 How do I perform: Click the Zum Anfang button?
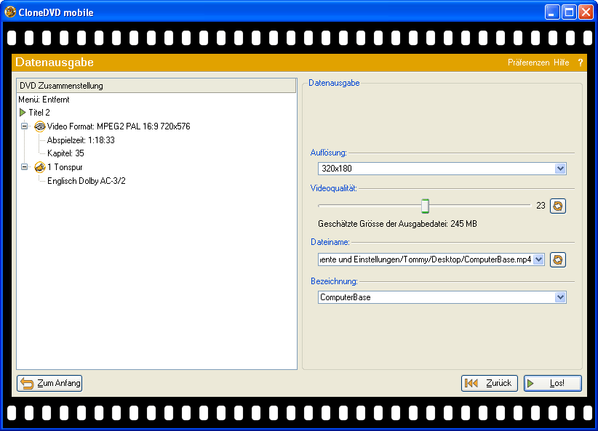[x=49, y=383]
